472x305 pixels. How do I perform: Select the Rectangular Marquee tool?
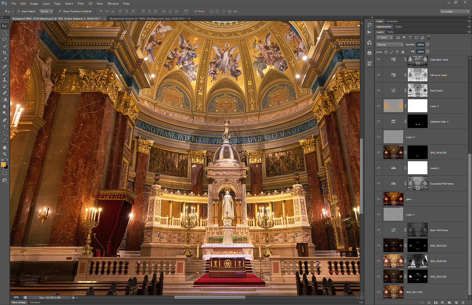pos(4,33)
